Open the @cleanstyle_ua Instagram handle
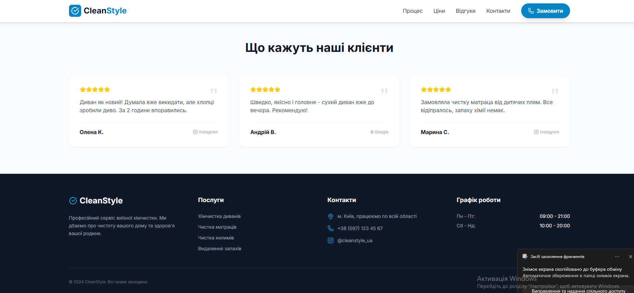Image resolution: width=634 pixels, height=293 pixels. click(355, 240)
